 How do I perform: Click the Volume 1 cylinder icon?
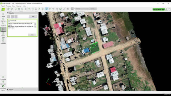(9, 21)
